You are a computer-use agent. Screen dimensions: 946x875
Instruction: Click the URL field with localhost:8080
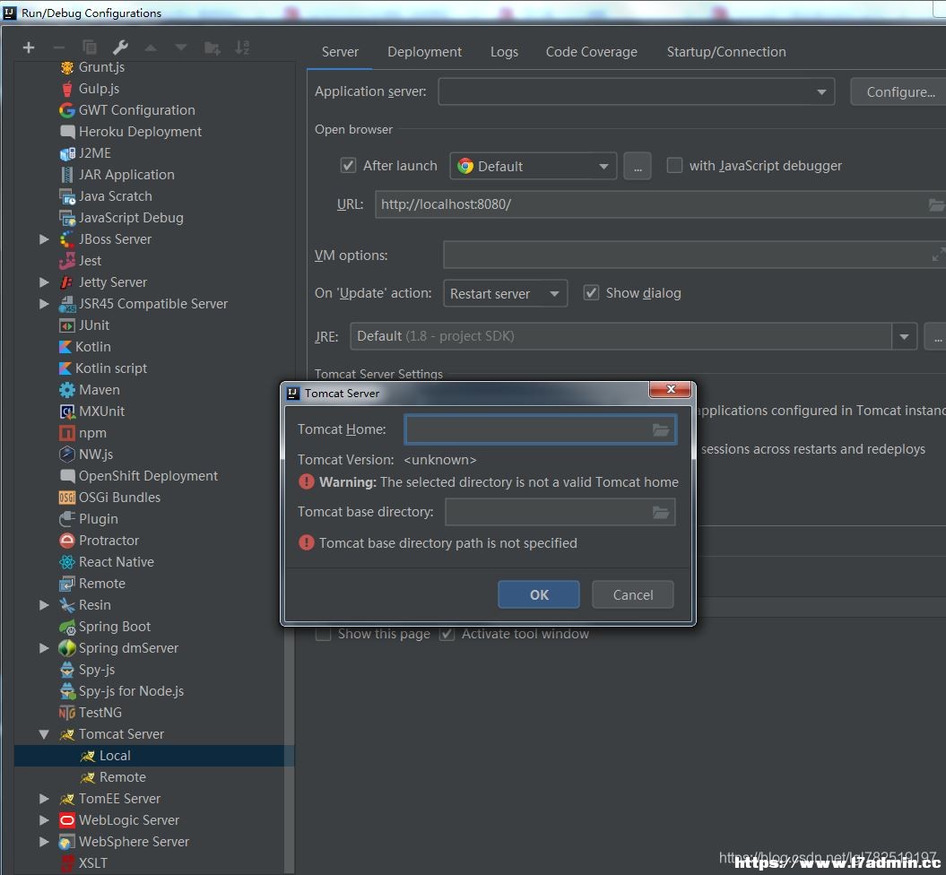(660, 205)
